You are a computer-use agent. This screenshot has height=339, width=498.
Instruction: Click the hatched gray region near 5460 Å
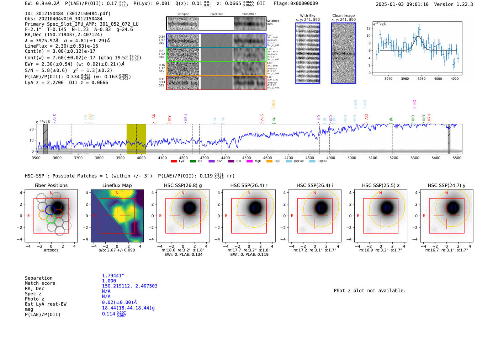pyautogui.click(x=449, y=139)
